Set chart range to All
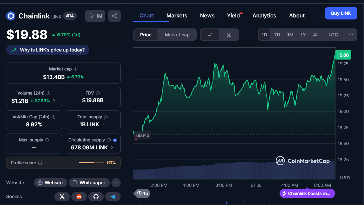Viewport: 364px width, 205px height. pyautogui.click(x=316, y=35)
